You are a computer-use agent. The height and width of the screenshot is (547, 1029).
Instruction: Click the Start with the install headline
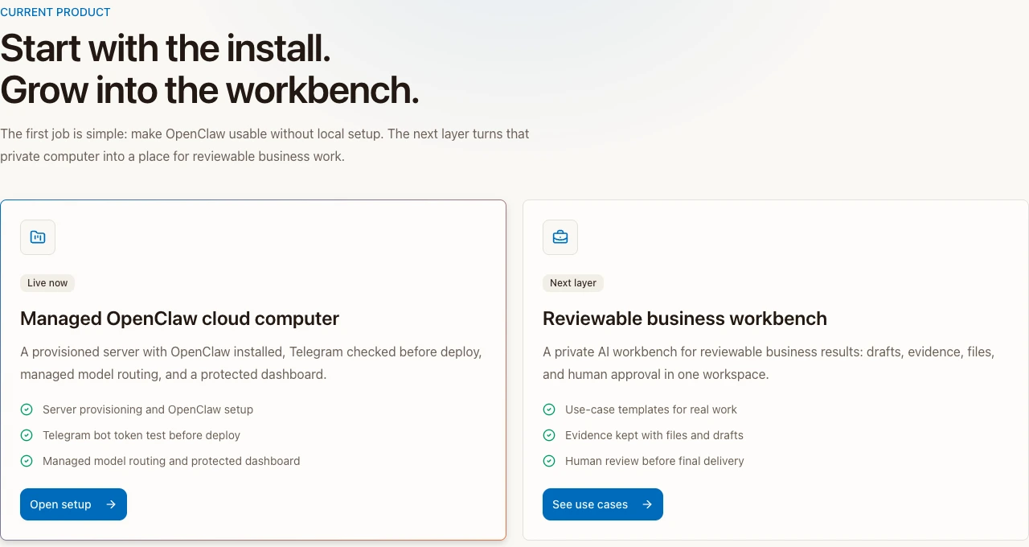[x=166, y=49]
